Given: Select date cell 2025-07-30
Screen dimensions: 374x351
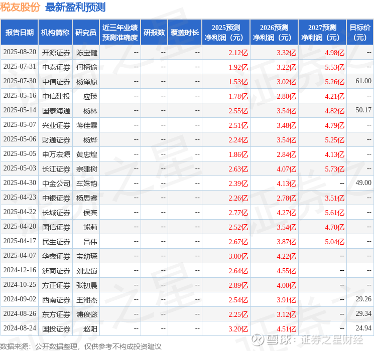Looking at the screenshot, I should (20, 81).
